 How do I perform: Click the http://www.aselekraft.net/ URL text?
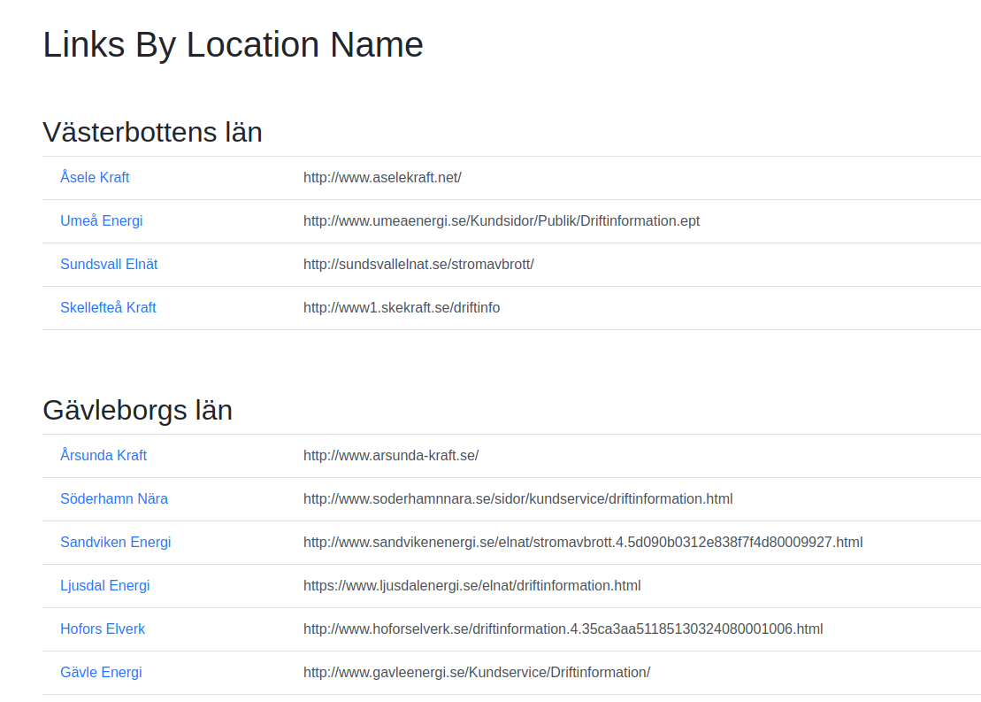(x=382, y=178)
